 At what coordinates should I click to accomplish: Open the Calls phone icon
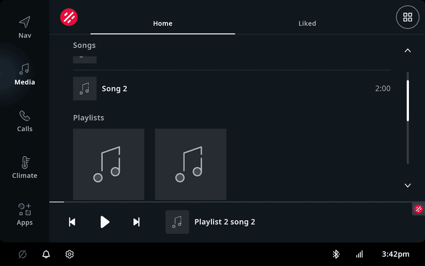24,121
